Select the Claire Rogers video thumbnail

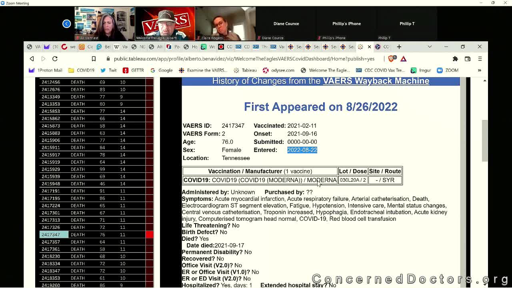[x=225, y=24]
